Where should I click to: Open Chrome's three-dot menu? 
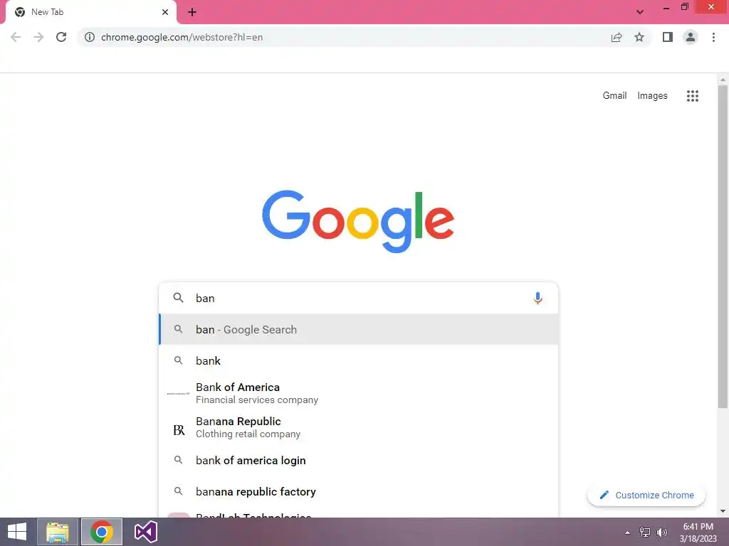[x=713, y=37]
